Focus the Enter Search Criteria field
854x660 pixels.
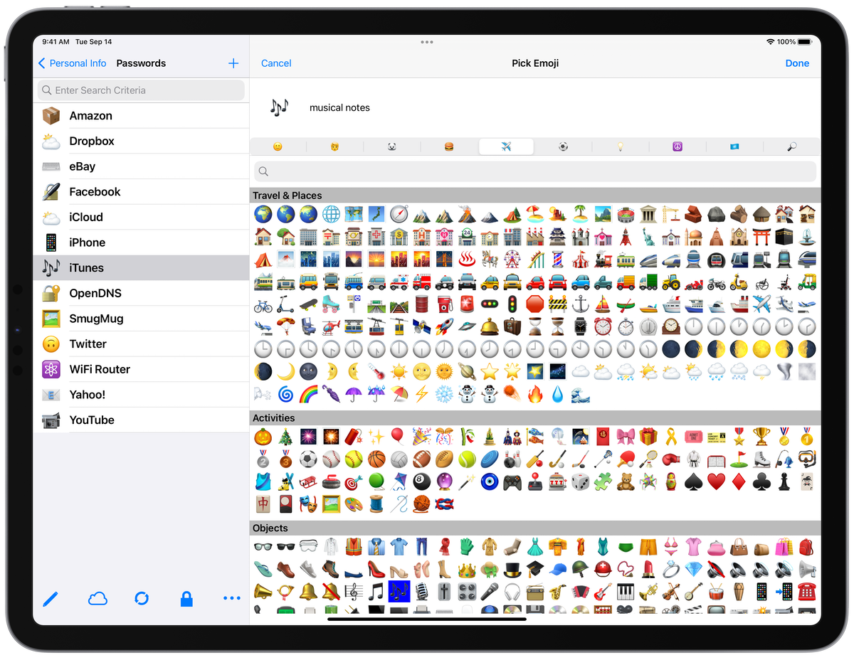[x=141, y=90]
